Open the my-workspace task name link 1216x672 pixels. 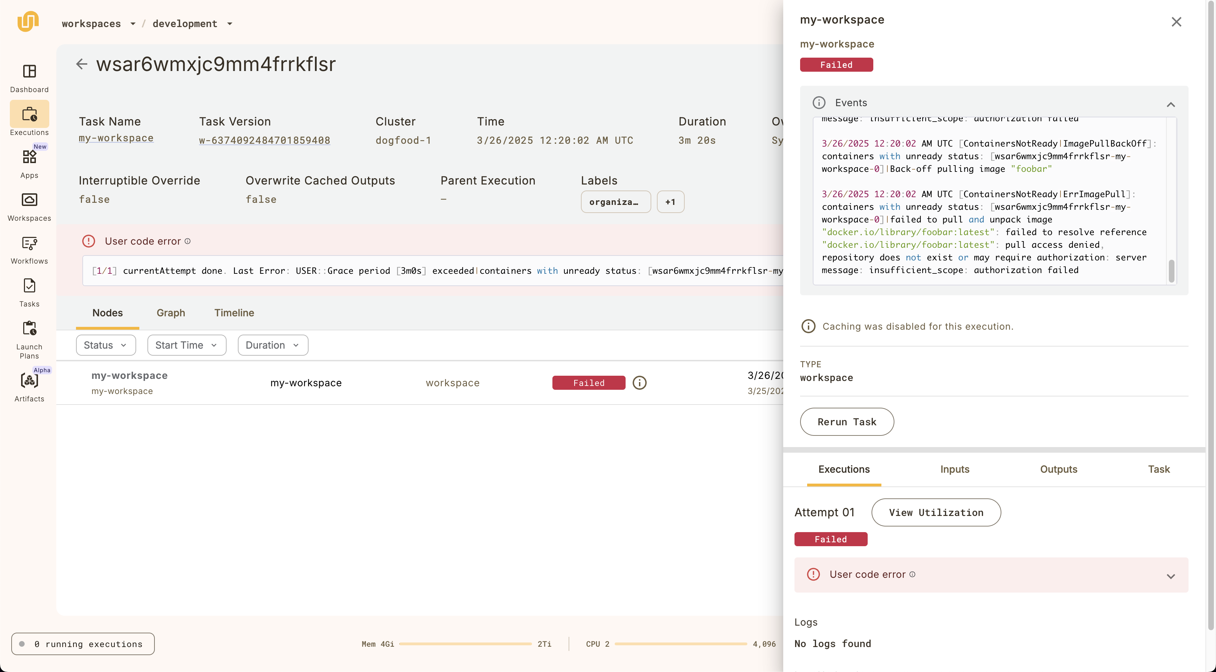116,138
